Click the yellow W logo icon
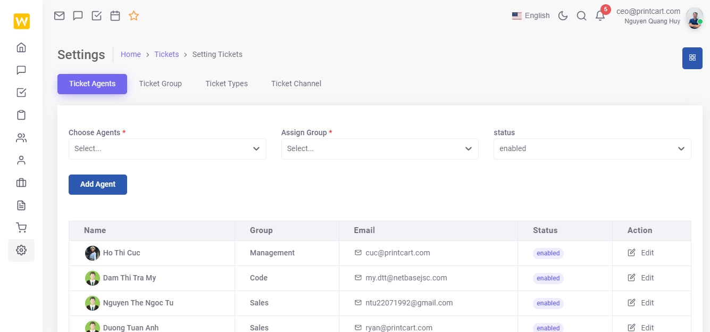 [21, 21]
